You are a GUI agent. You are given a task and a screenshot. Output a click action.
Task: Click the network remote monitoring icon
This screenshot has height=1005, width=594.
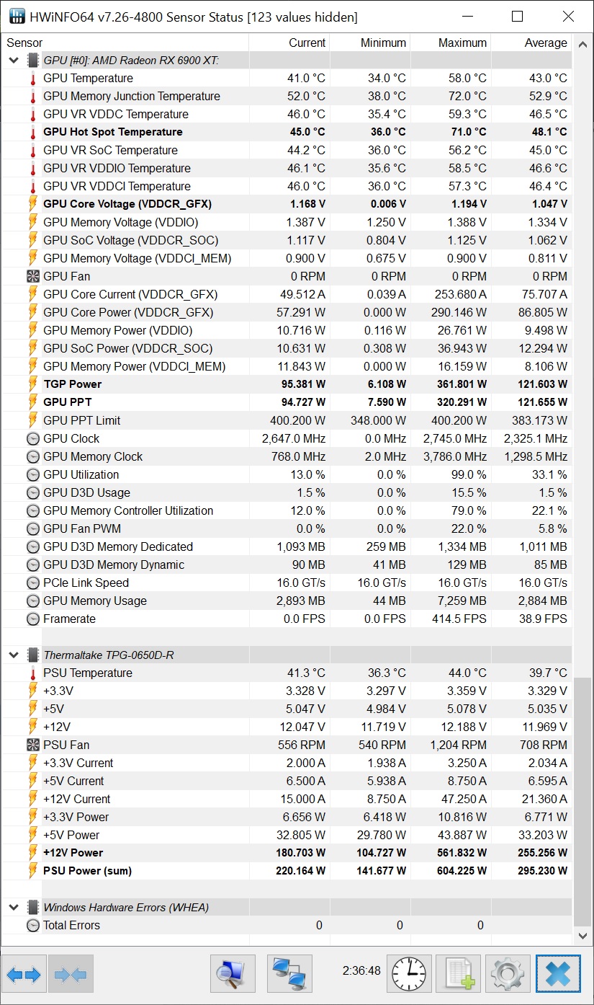(289, 975)
